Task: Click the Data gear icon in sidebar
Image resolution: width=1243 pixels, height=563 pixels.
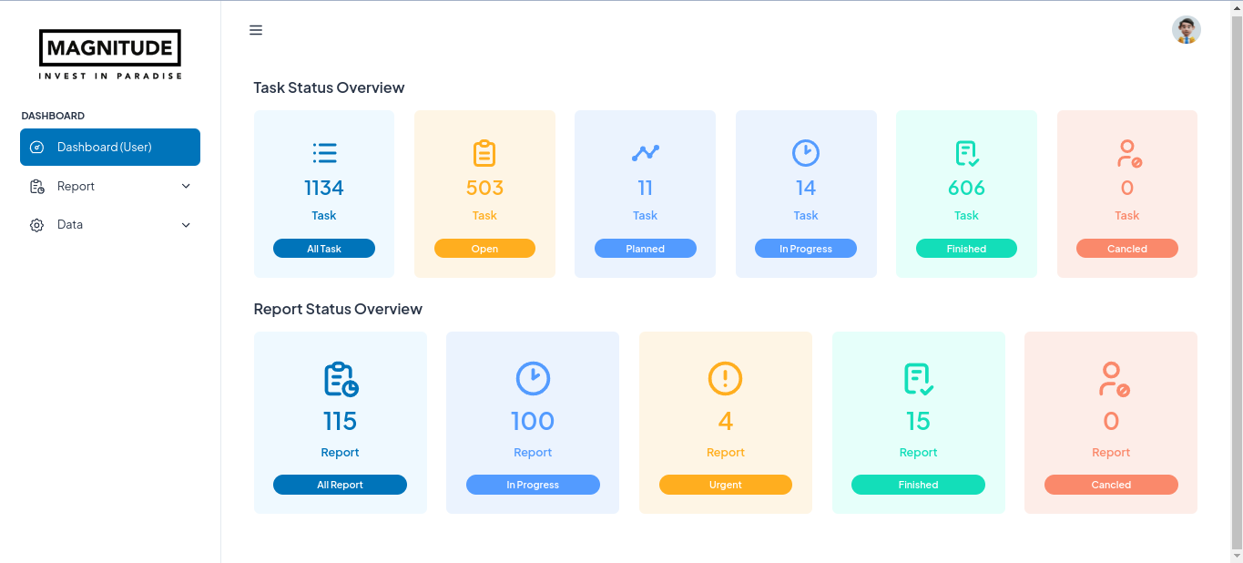Action: click(x=37, y=225)
